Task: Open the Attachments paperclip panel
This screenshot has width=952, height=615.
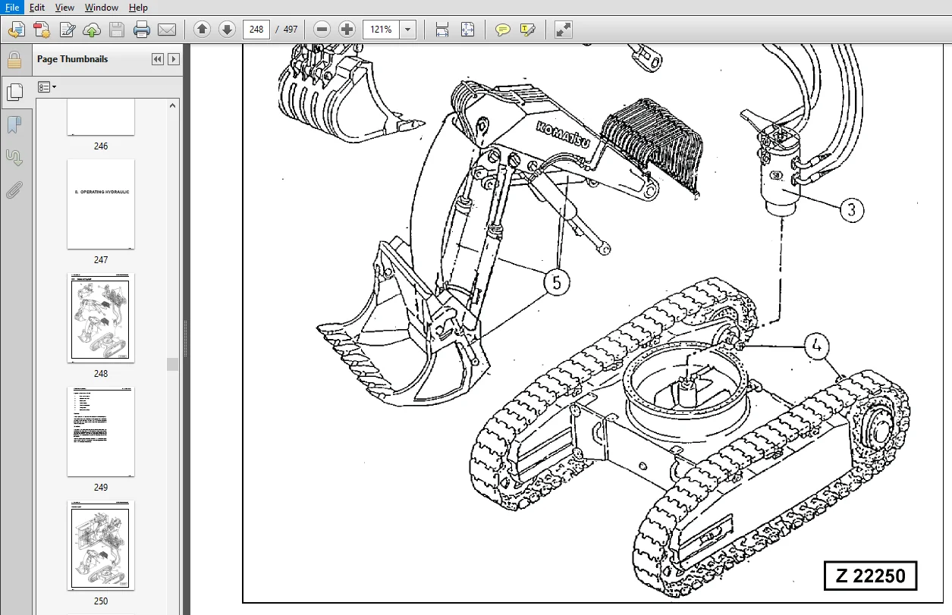Action: (14, 190)
